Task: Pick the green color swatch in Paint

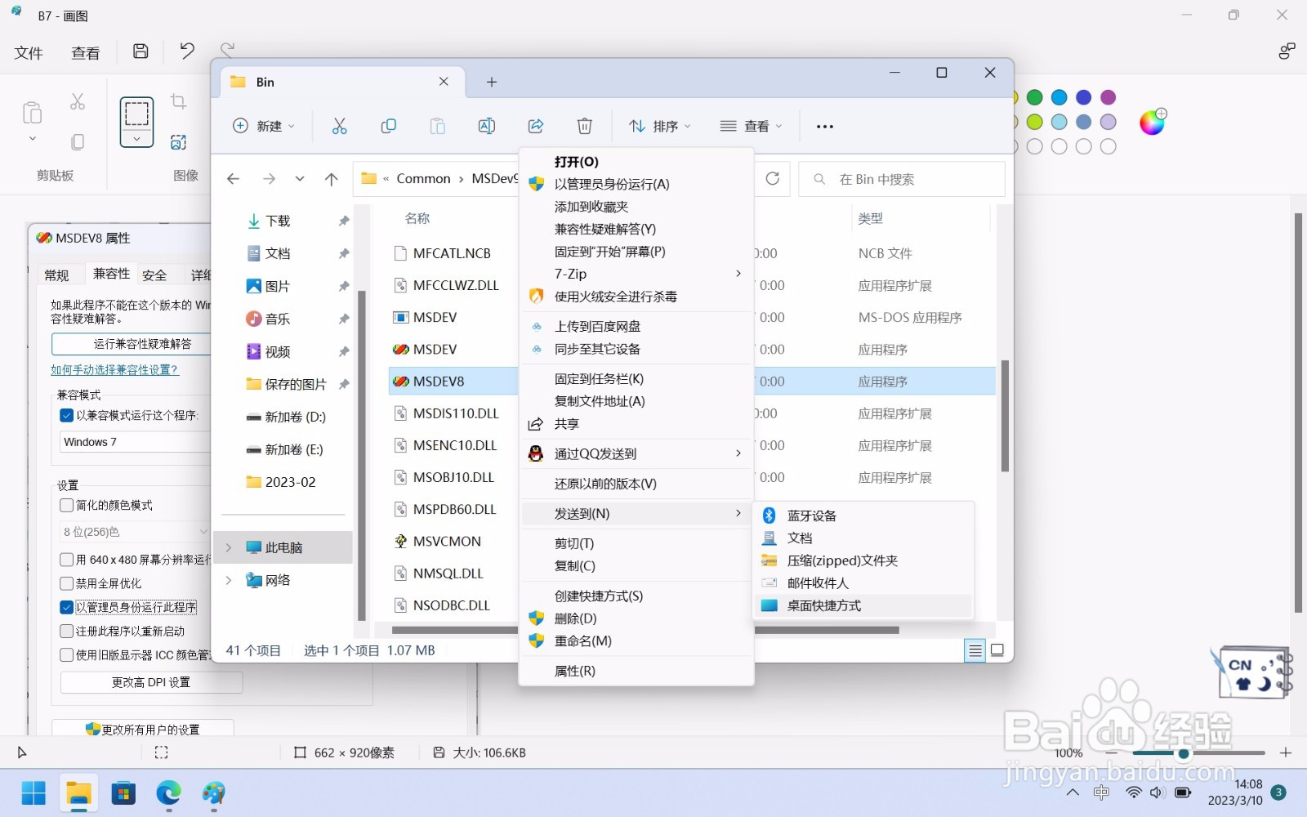Action: [x=1035, y=97]
